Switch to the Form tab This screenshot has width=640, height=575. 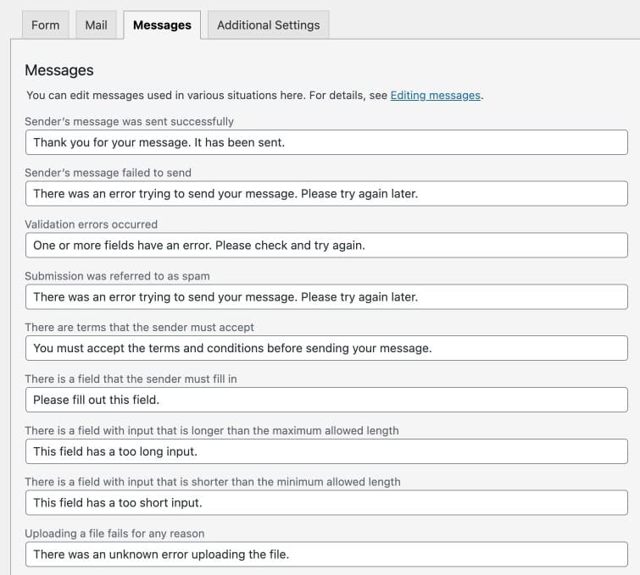45,25
